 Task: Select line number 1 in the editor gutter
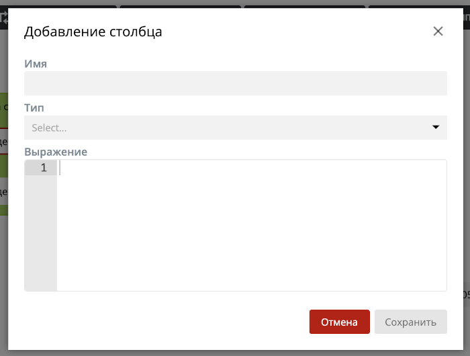(x=44, y=168)
